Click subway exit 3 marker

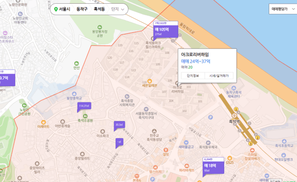pyautogui.click(x=251, y=144)
